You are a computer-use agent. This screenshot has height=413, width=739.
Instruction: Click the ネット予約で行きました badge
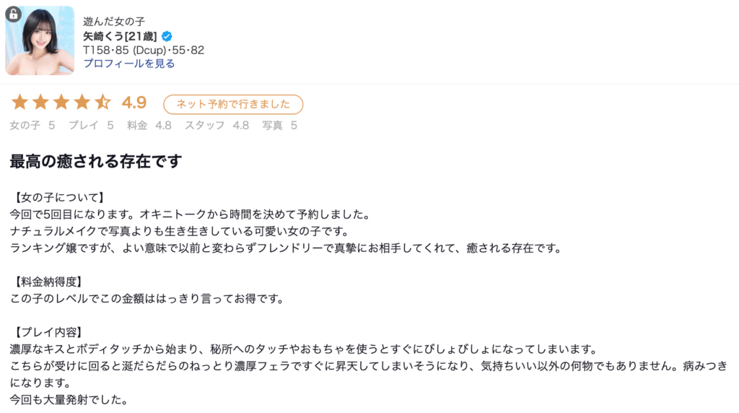point(233,104)
